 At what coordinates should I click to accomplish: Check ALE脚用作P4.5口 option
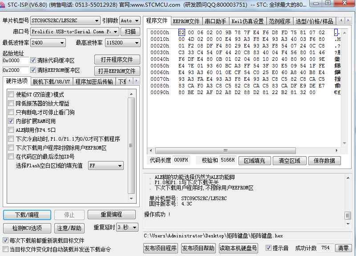[x=11, y=130]
